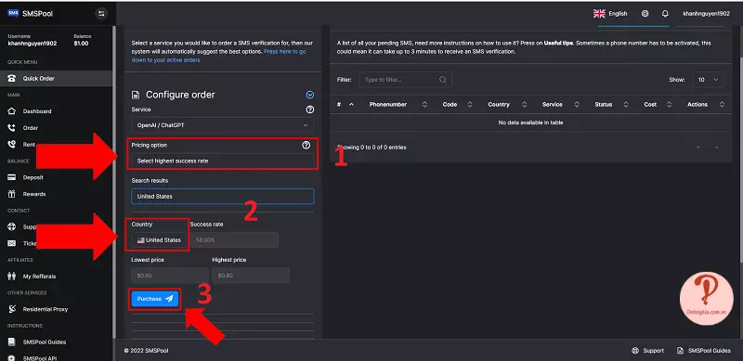Sort table by Service column

(x=561, y=104)
